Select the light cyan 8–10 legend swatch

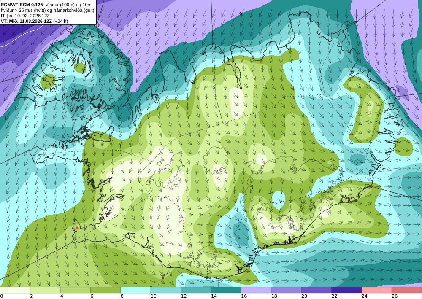click(x=135, y=290)
